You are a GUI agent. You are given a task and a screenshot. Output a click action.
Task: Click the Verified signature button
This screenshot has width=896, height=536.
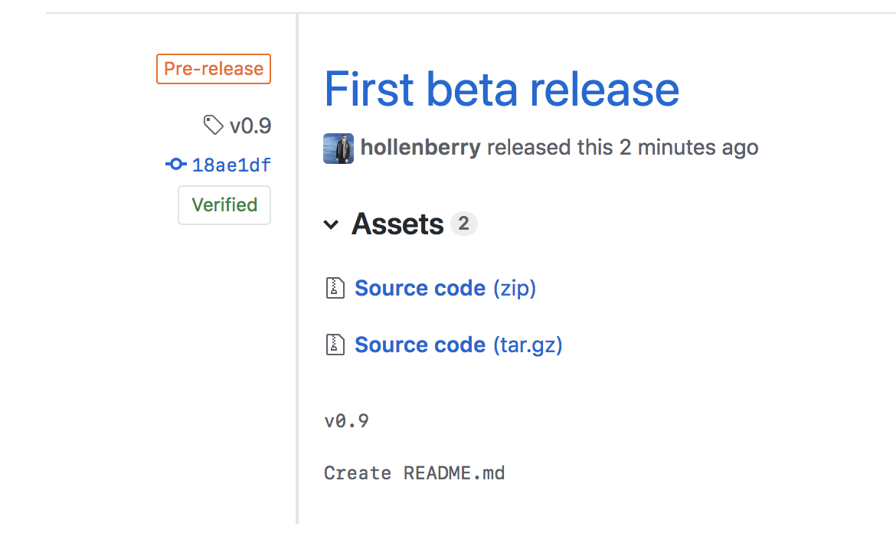click(x=224, y=205)
